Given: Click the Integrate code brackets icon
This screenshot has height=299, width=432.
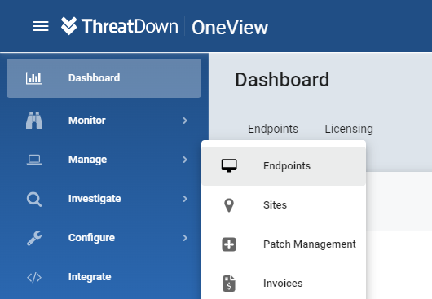Looking at the screenshot, I should pyautogui.click(x=34, y=277).
